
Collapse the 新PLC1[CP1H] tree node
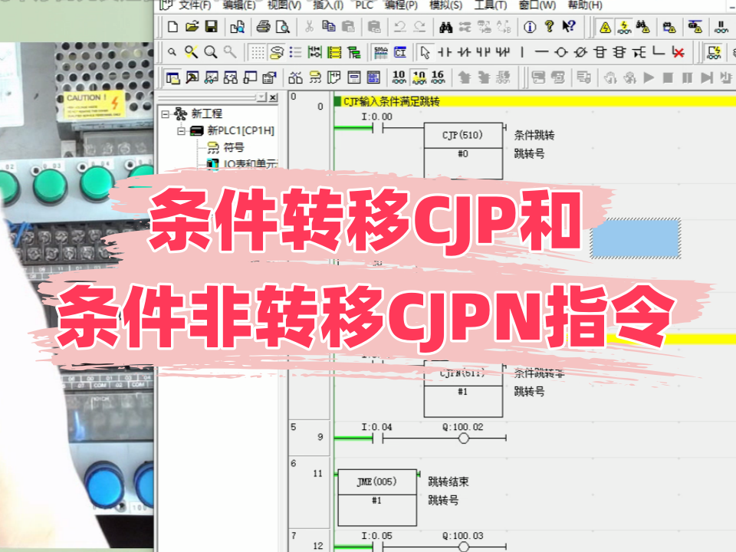[182, 130]
